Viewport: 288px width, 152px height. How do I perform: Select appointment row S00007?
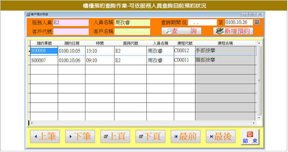[x=43, y=60]
